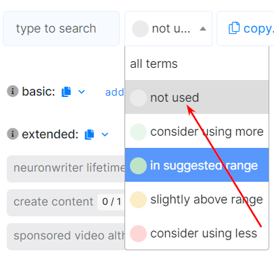
Task: Click the create content term chip
Action: pos(66,203)
